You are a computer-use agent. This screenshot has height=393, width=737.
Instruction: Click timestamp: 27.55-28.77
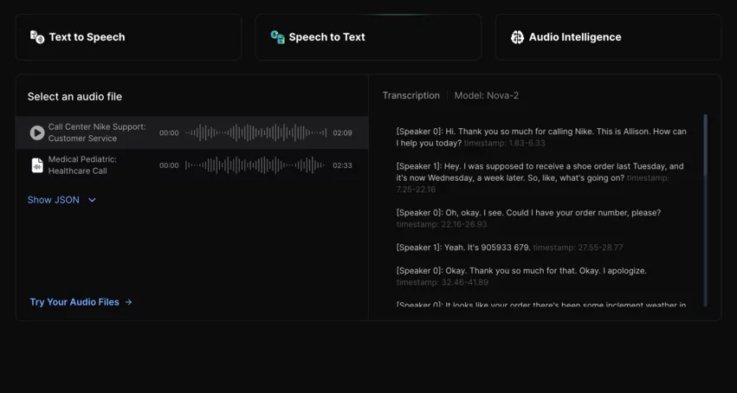coord(578,248)
